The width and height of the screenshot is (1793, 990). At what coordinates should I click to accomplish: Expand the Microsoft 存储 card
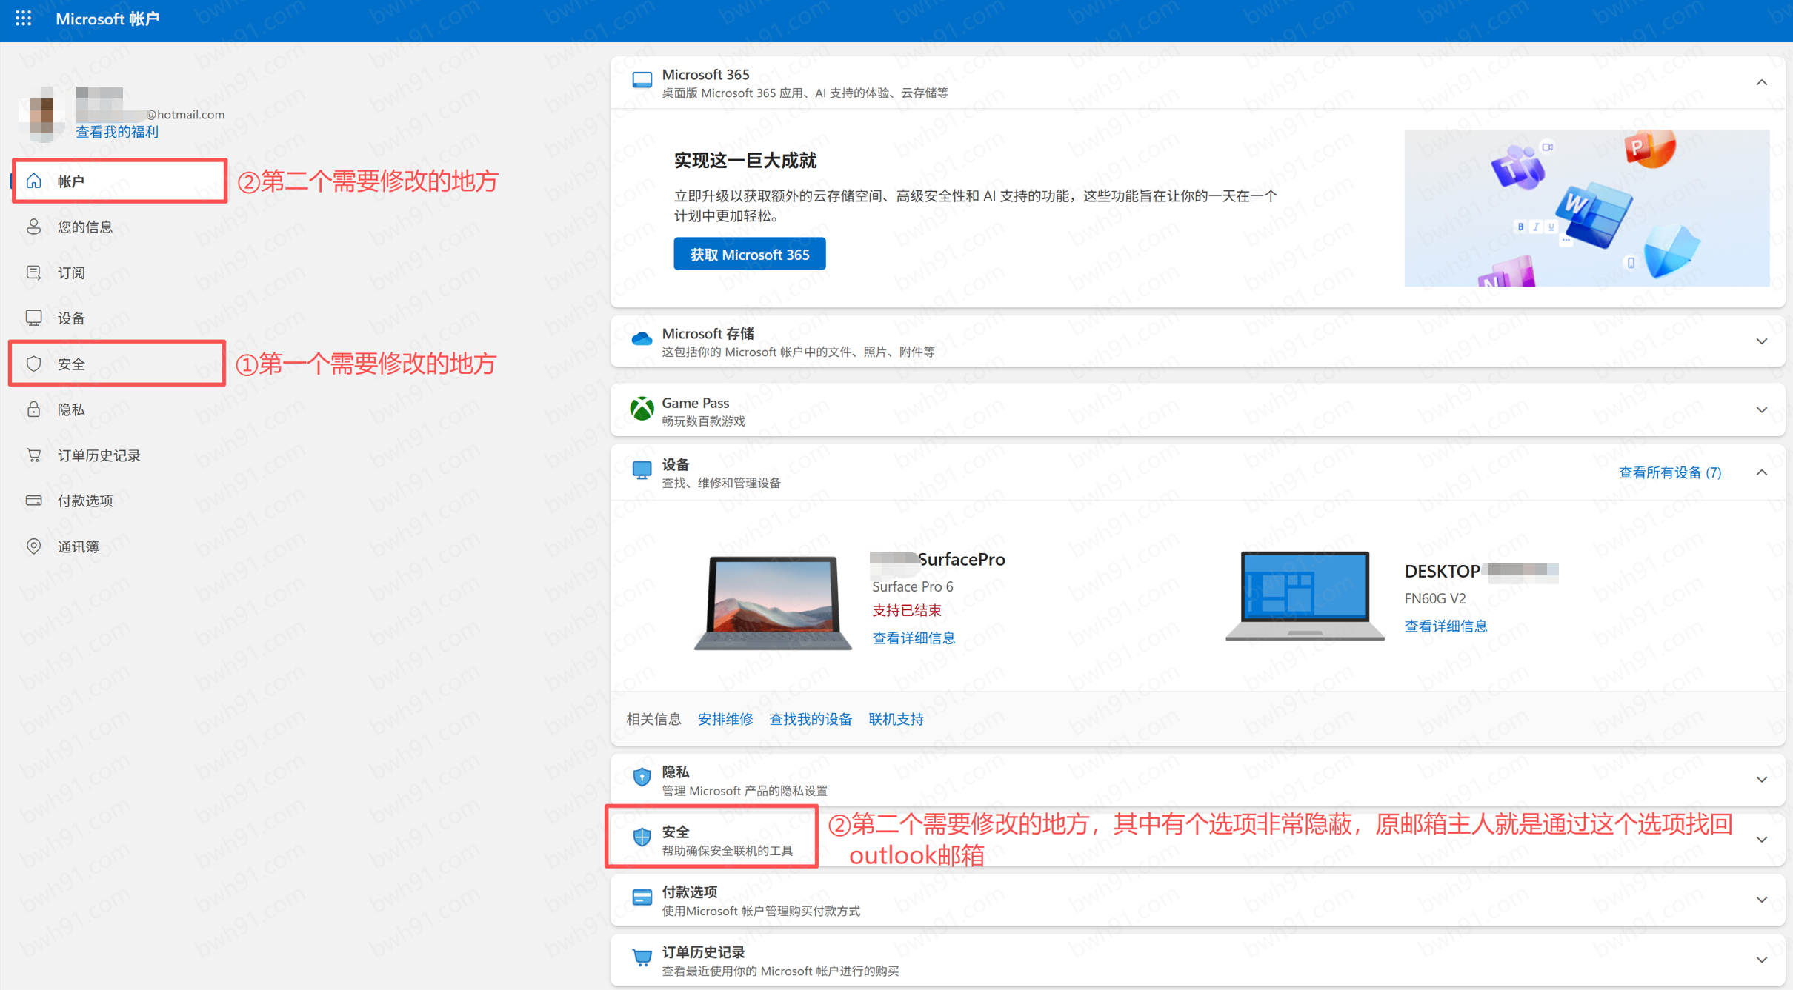coord(1761,341)
